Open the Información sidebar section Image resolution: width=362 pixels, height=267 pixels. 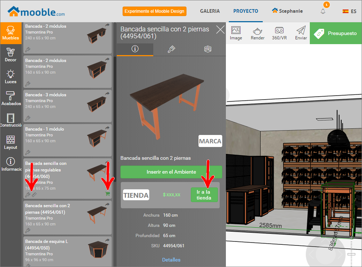click(11, 164)
